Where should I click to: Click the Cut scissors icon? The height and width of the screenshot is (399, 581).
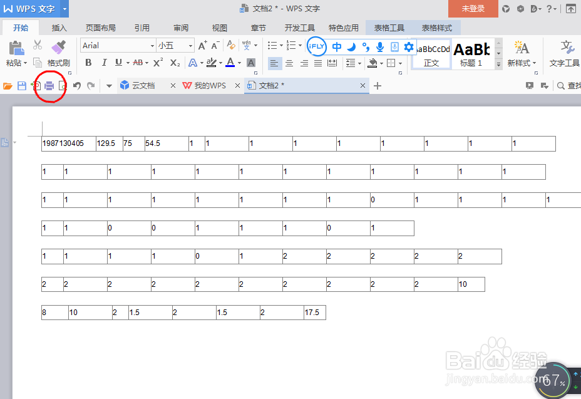pos(38,45)
